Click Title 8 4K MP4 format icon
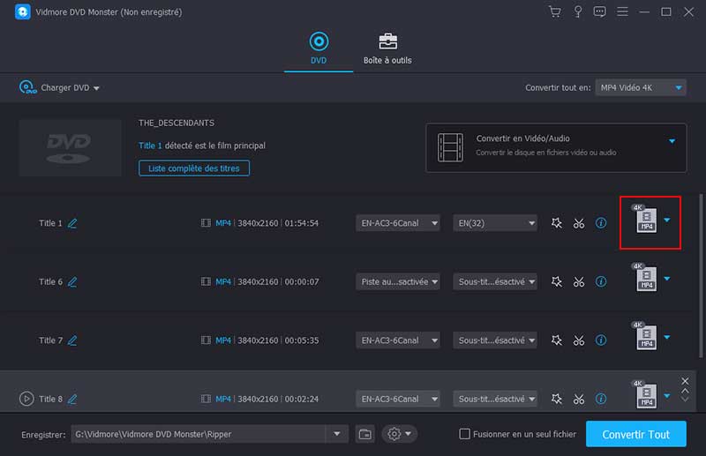This screenshot has width=706, height=456. click(645, 395)
